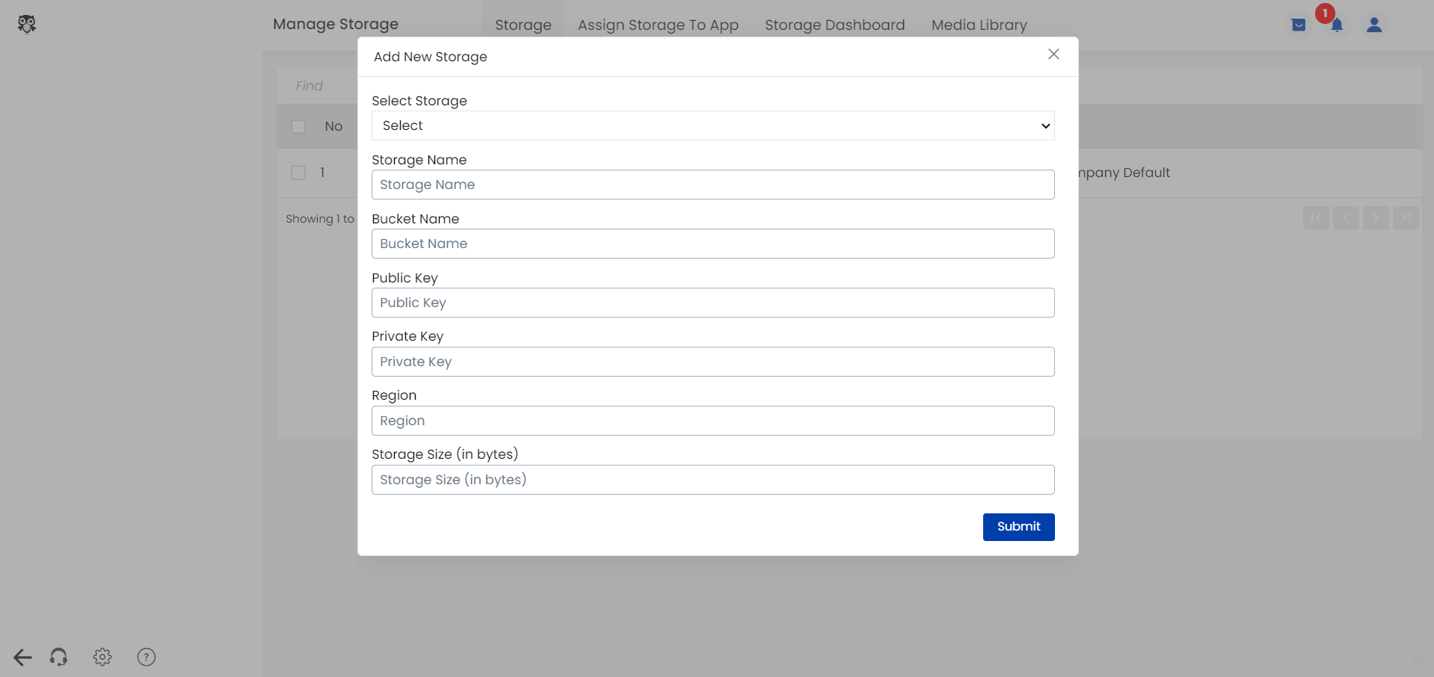This screenshot has width=1434, height=677.
Task: Open the support headset icon
Action: 58,657
